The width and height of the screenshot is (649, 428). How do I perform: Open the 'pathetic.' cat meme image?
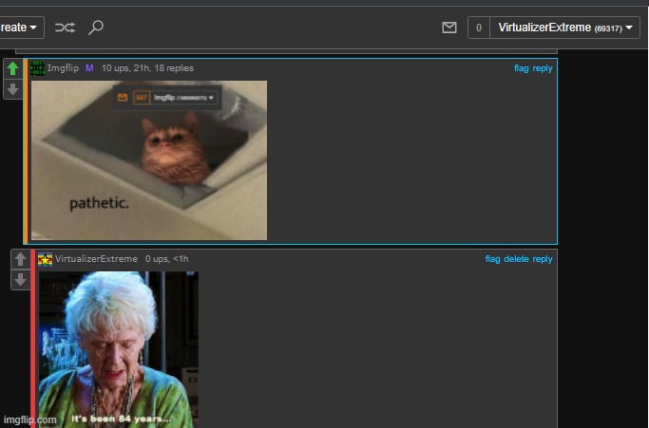click(x=149, y=159)
